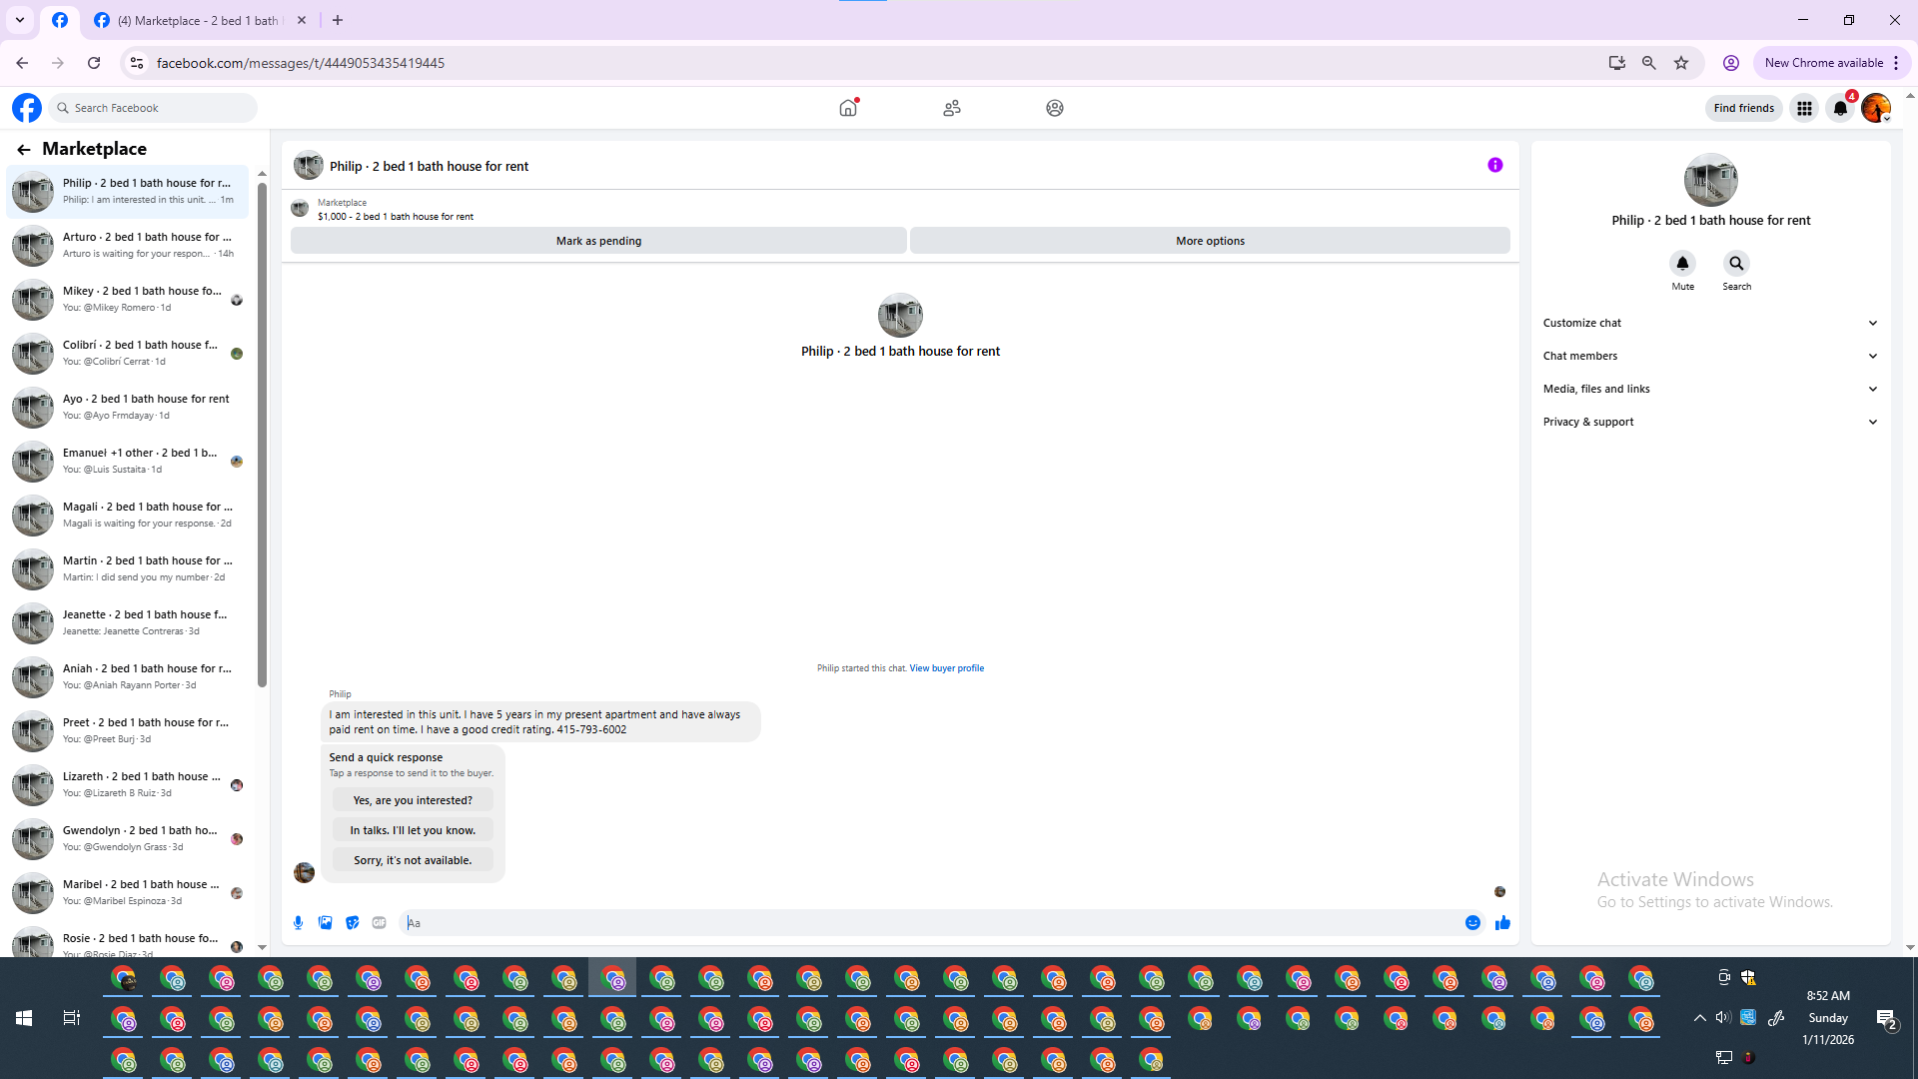Open the listing thumbnail in Marketplace banner

[300, 209]
